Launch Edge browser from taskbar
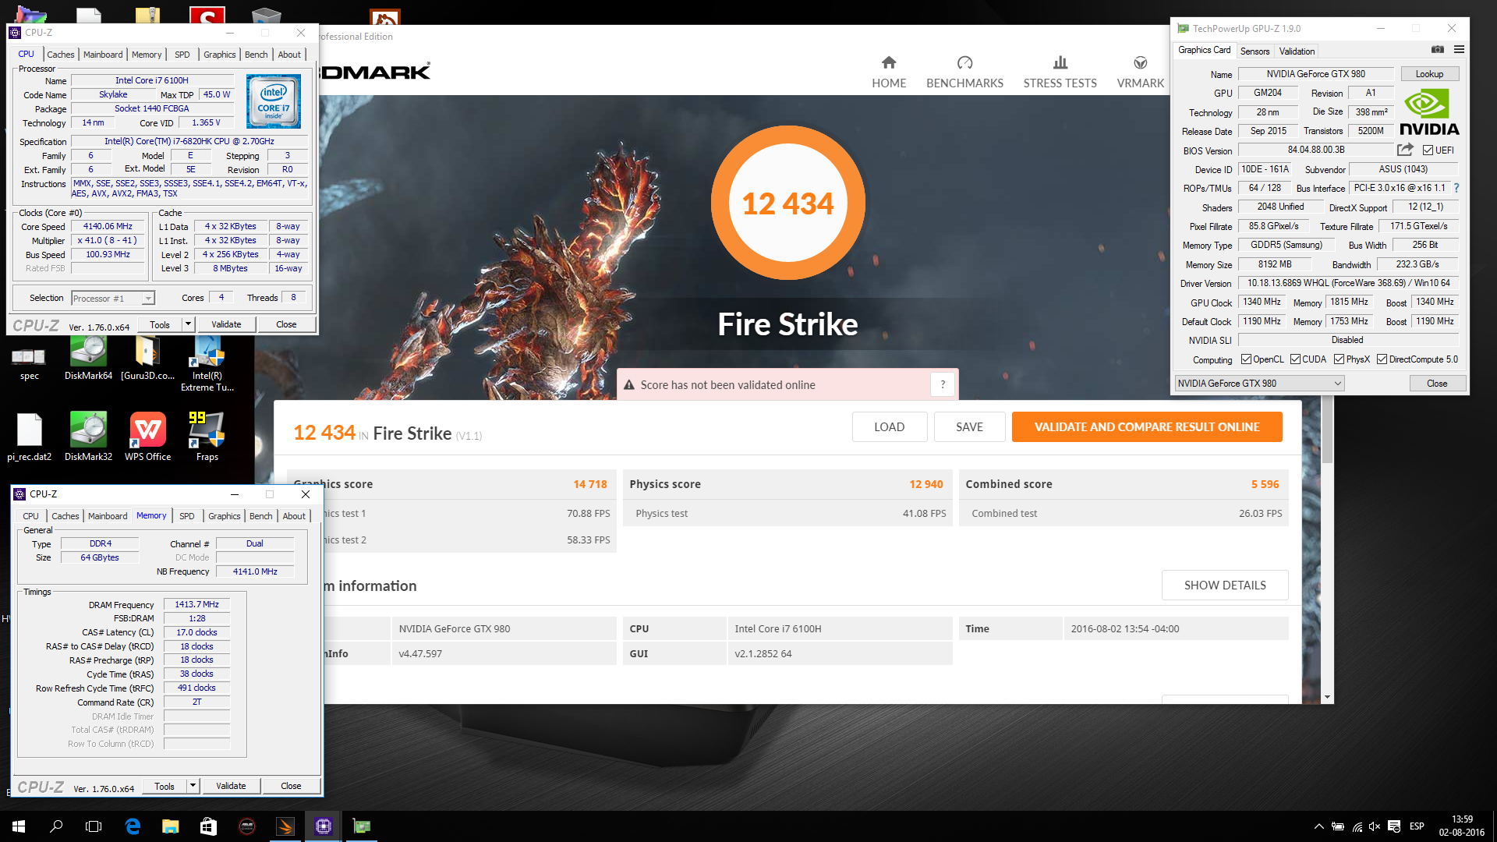Viewport: 1497px width, 842px height. pyautogui.click(x=133, y=826)
